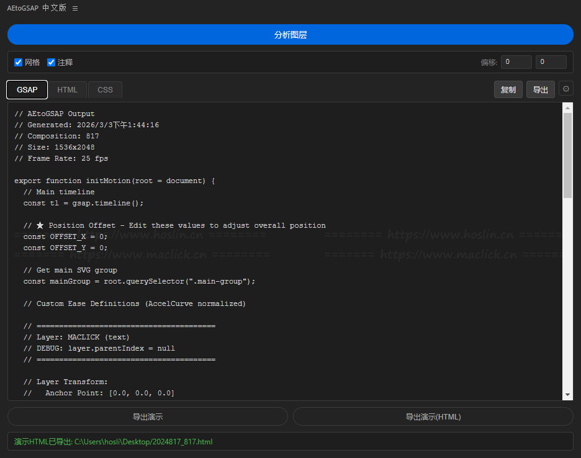Open settings via the gear icon

[565, 89]
